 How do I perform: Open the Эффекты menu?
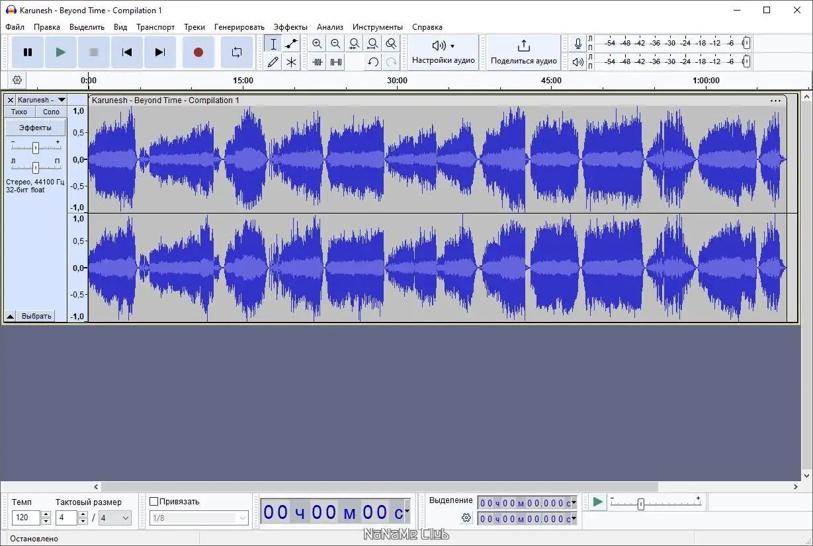click(x=290, y=27)
